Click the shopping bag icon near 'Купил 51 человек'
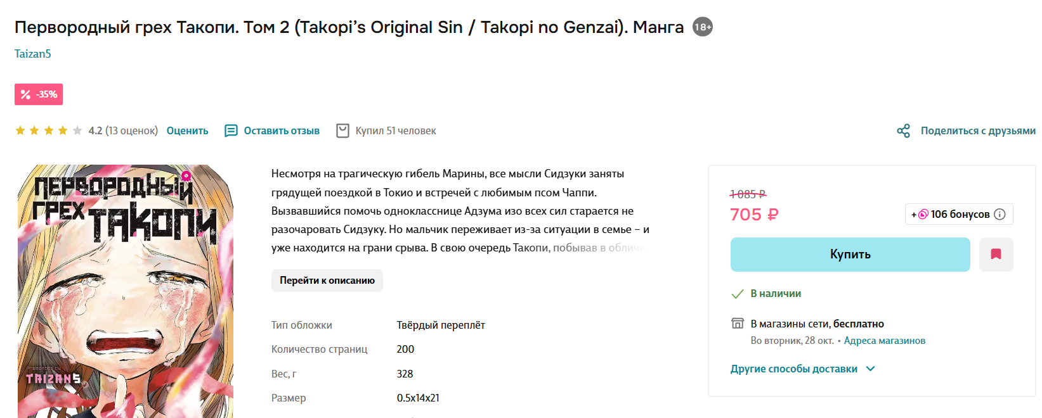Image resolution: width=1042 pixels, height=418 pixels. 342,131
